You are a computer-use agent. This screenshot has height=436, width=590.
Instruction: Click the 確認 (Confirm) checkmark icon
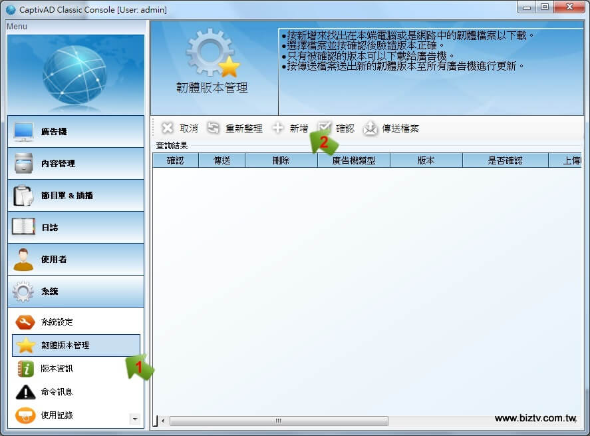point(325,128)
